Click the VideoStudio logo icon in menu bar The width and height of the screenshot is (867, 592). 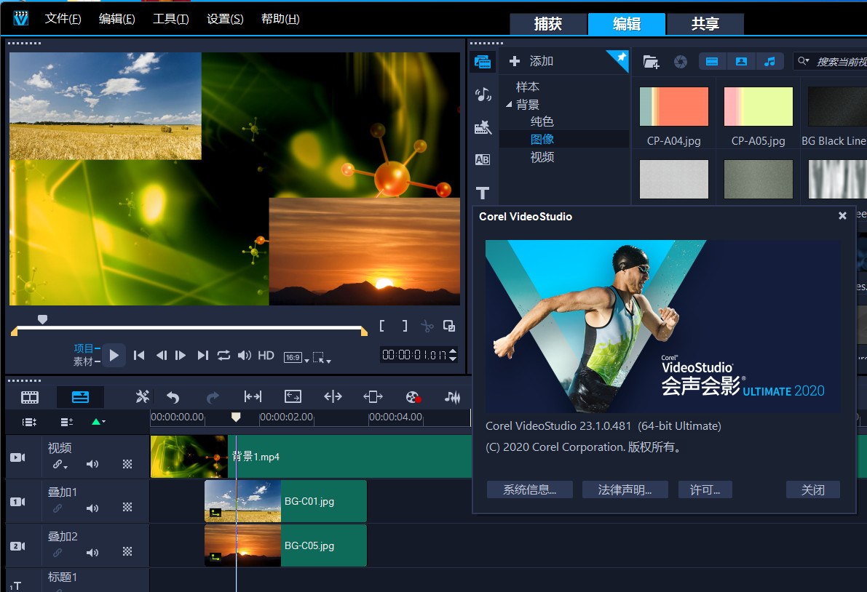[21, 18]
